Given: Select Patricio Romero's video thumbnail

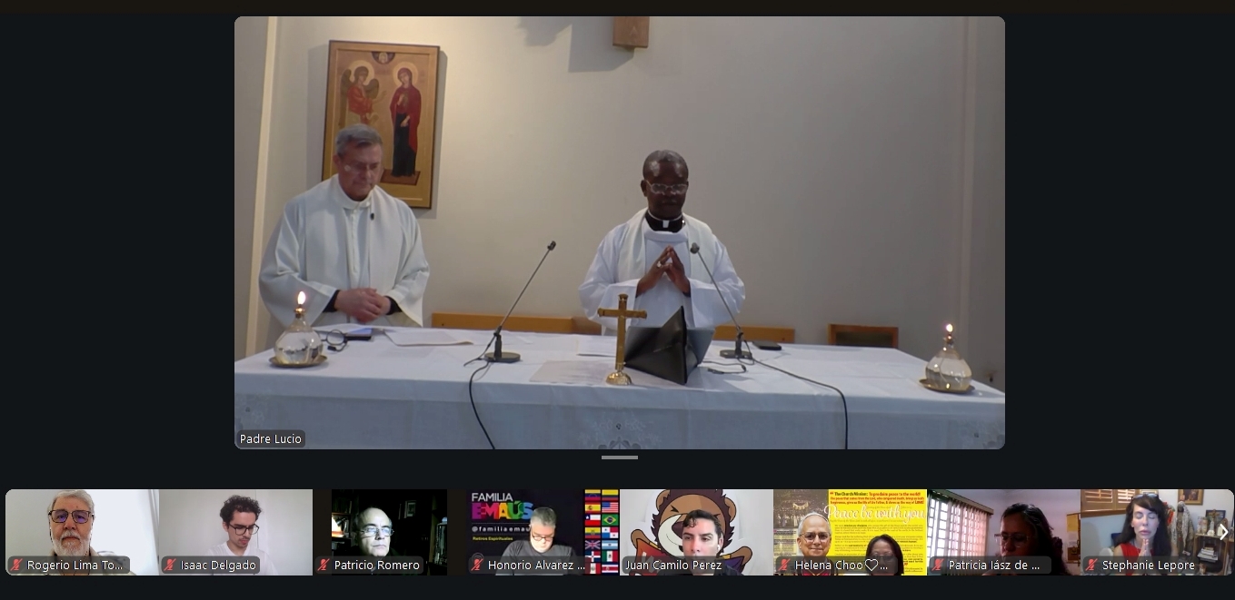Looking at the screenshot, I should [389, 526].
